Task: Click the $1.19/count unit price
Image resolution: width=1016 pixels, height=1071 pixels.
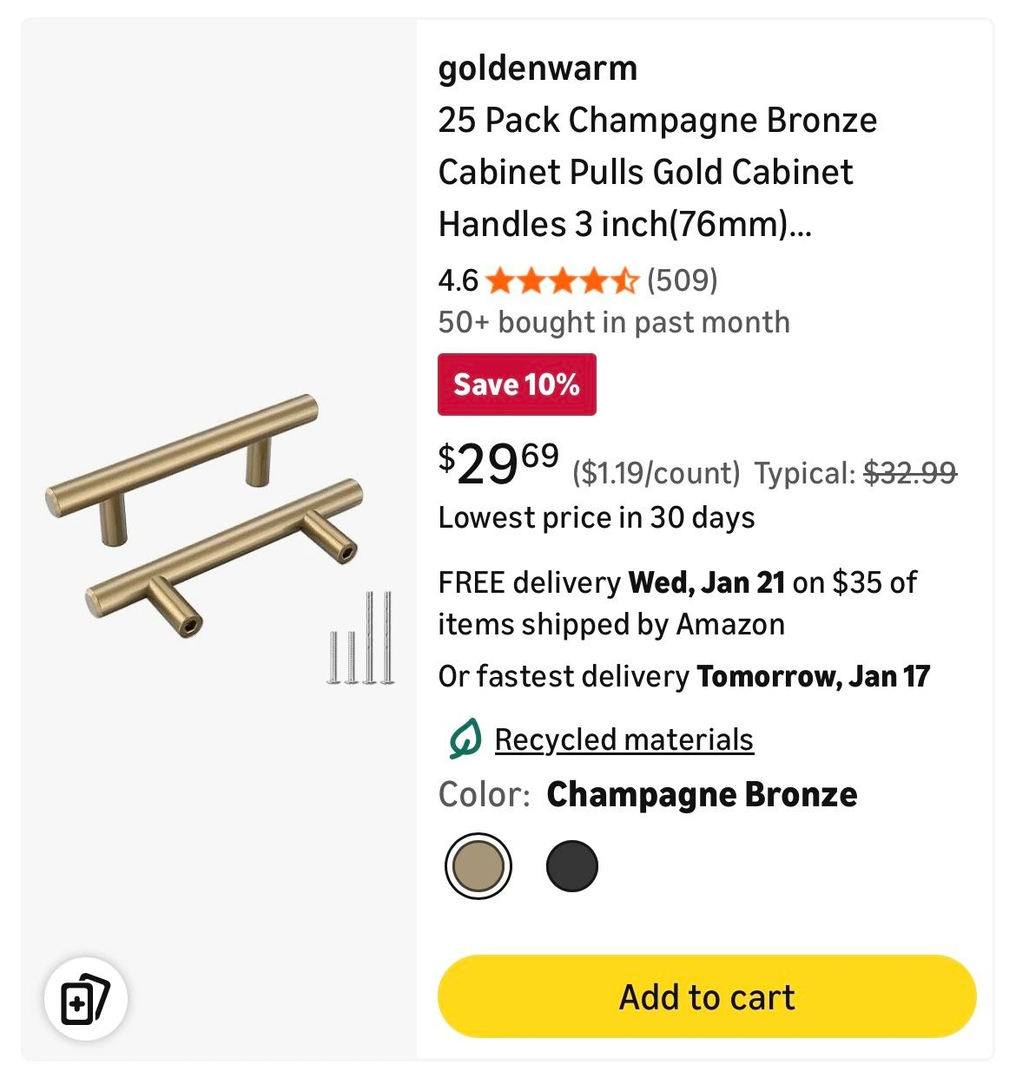Action: coord(656,473)
